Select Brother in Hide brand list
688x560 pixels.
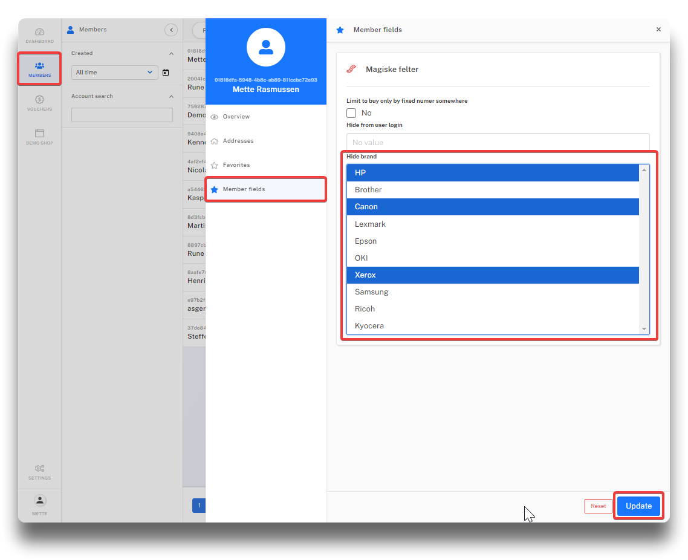point(493,190)
